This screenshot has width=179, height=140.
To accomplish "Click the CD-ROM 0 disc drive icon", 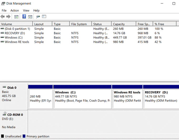I will tap(4, 114).
